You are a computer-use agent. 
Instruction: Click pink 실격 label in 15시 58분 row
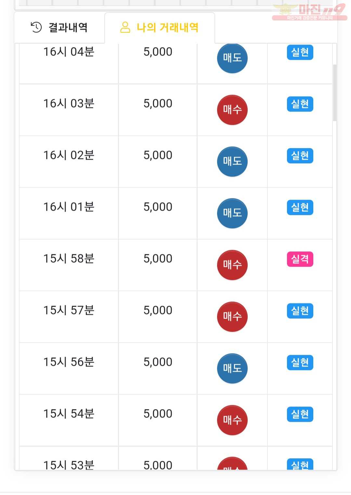300,259
